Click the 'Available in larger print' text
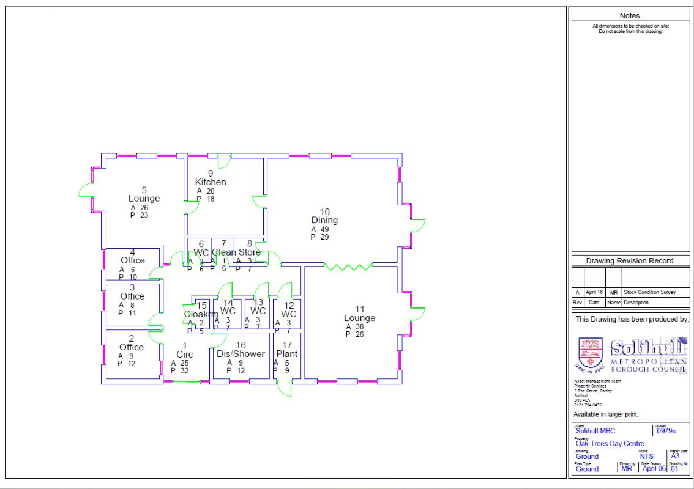The height and width of the screenshot is (489, 694). (606, 414)
